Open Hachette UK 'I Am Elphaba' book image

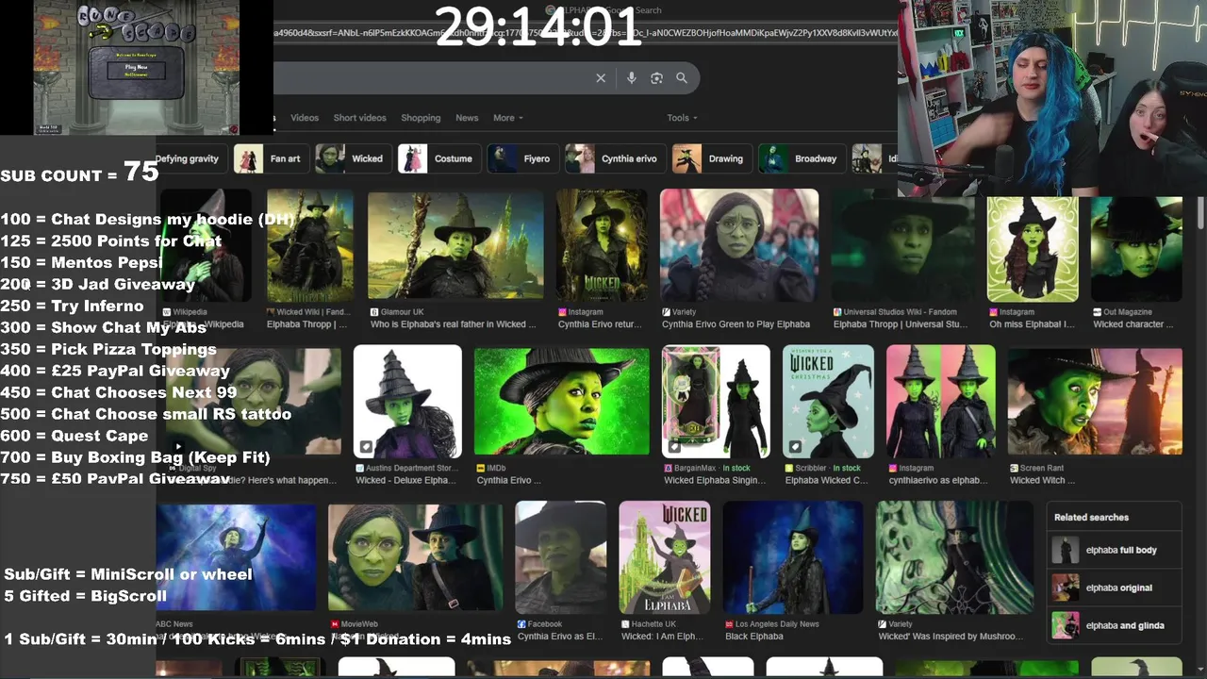click(x=665, y=557)
